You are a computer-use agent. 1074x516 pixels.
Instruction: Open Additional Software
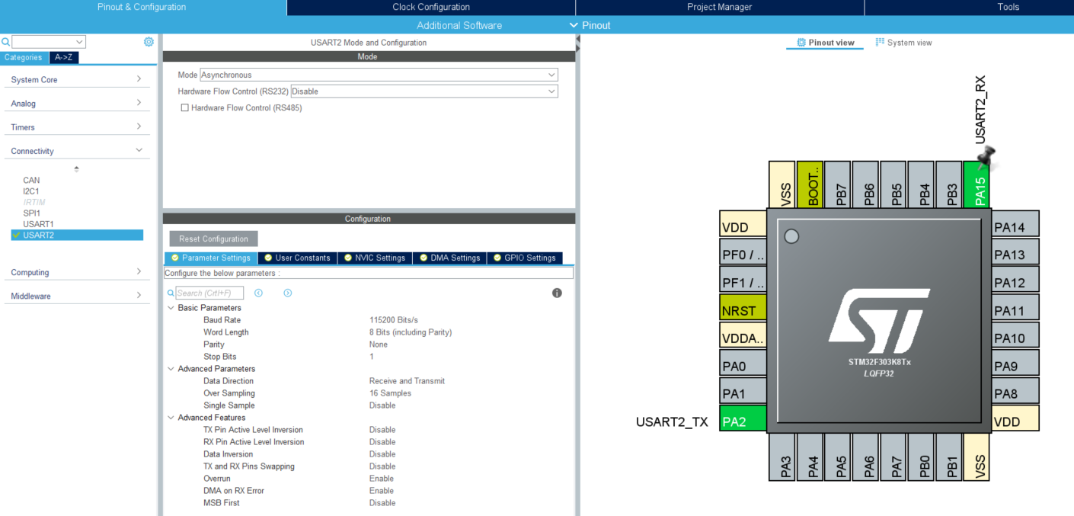pos(459,25)
